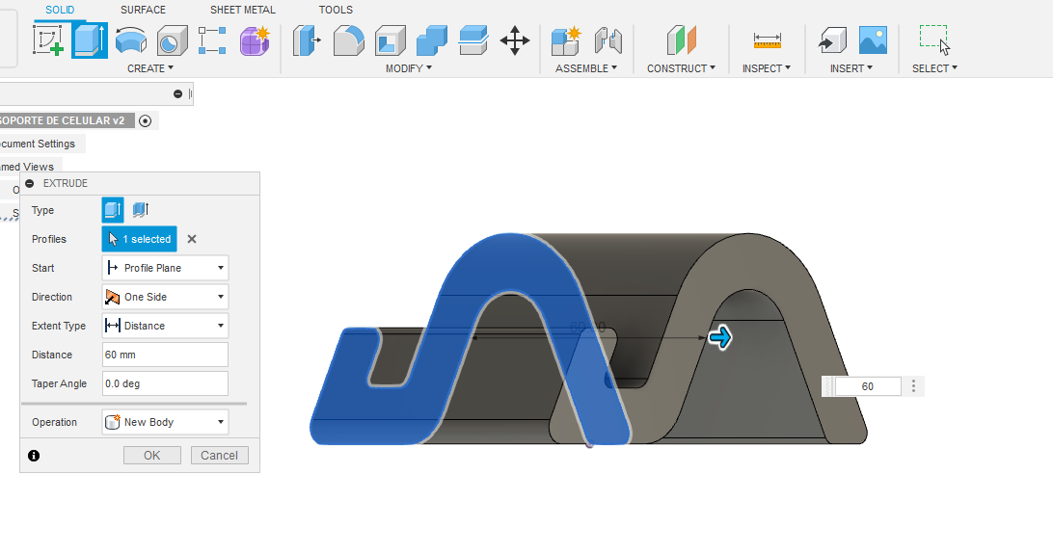
Task: Select the Revolve tool
Action: coord(131,40)
